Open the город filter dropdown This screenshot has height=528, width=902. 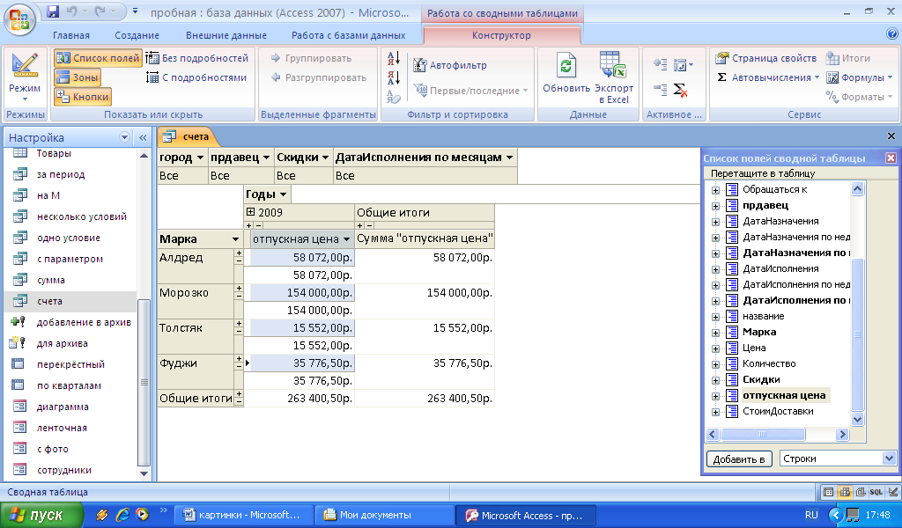coord(200,158)
